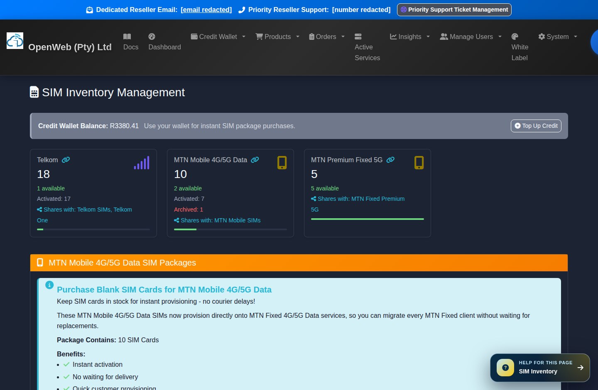Click link icon beside MTN Mobile 4G/5G Data

255,160
